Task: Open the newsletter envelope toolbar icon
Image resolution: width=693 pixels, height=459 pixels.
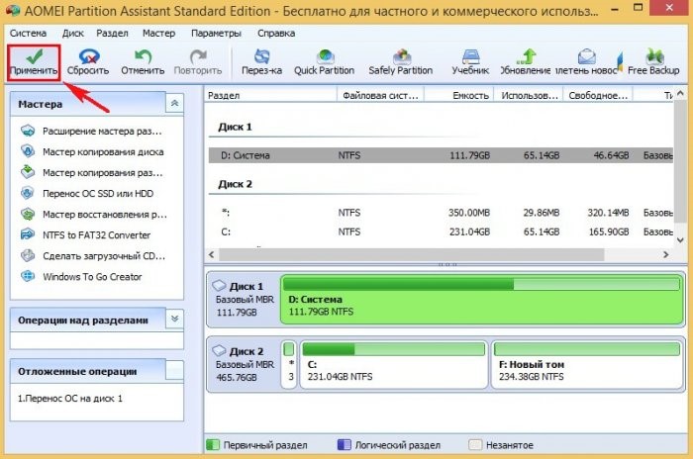Action: (x=586, y=56)
